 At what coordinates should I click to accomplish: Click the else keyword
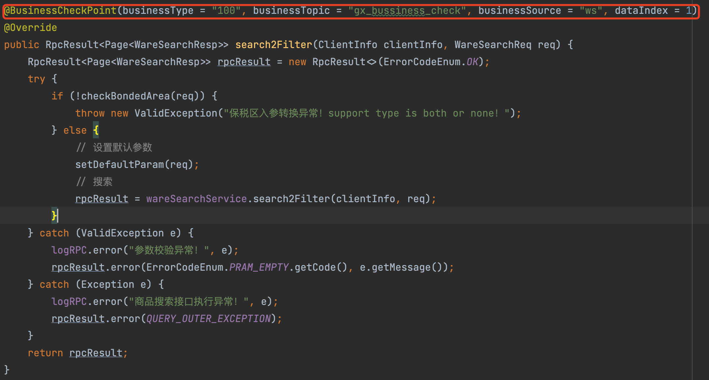[x=75, y=130]
